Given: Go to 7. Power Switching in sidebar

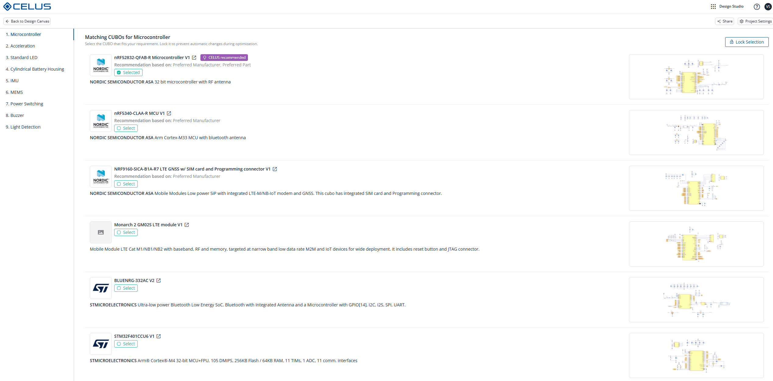Looking at the screenshot, I should (x=37, y=104).
